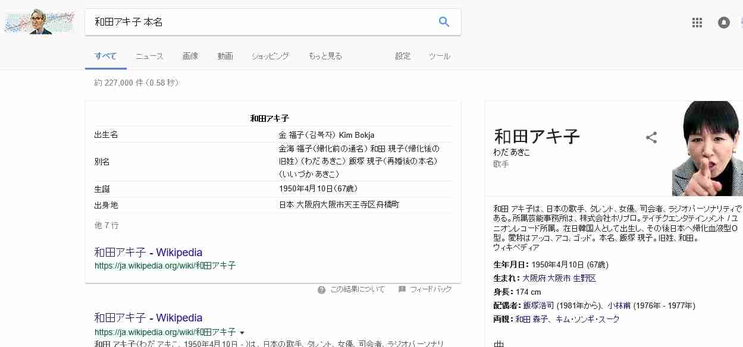743x347 pixels.
Task: Open the もっと見る menu
Action: coord(325,56)
